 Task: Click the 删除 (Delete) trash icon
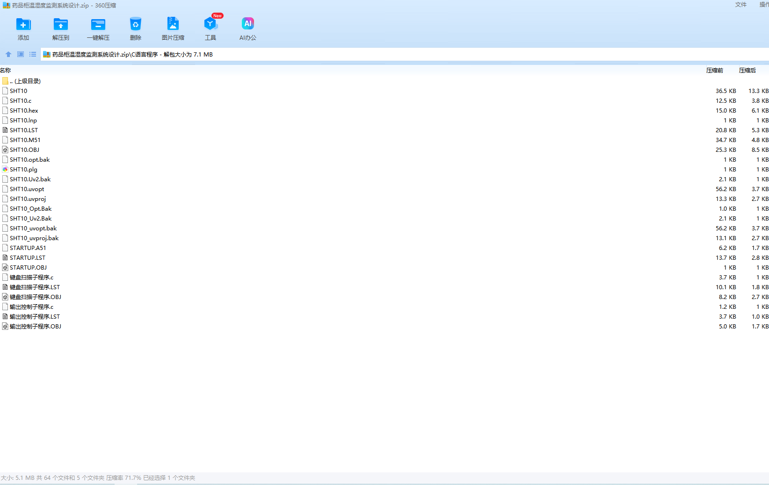135,24
